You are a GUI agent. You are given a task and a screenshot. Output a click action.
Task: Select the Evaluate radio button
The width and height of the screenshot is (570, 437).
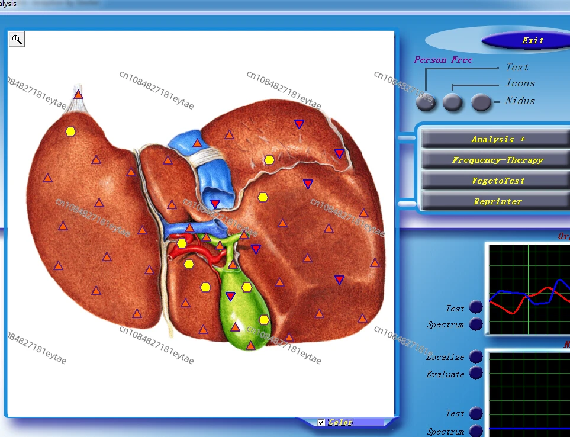[476, 372]
